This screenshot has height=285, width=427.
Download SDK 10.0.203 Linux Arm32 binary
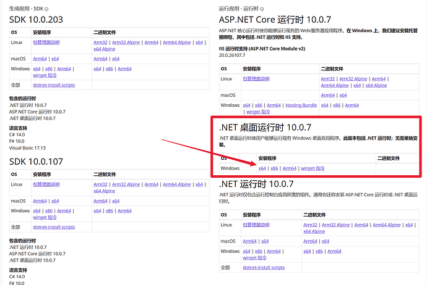pos(100,43)
